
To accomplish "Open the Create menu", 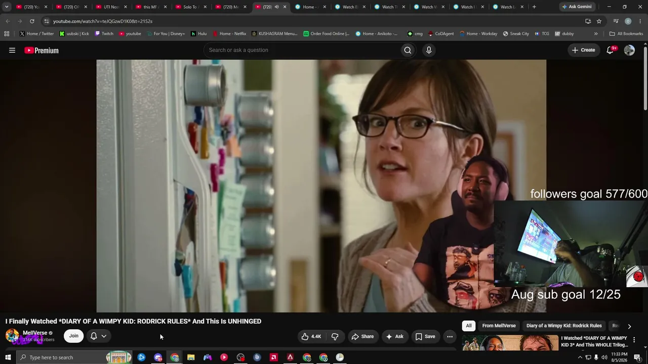I will click(x=583, y=50).
